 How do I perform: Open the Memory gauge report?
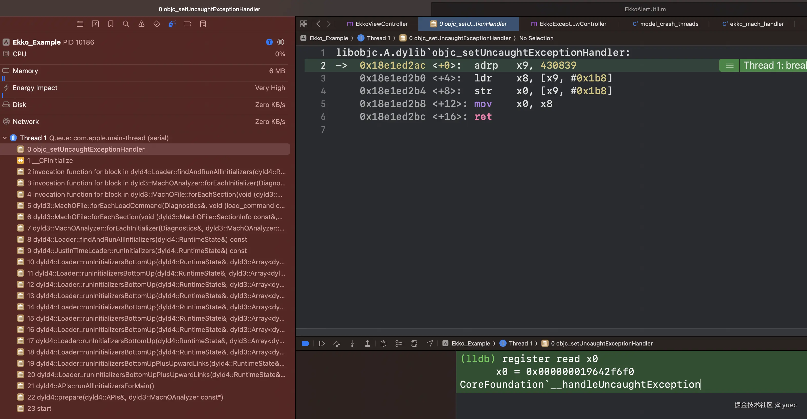pos(25,71)
